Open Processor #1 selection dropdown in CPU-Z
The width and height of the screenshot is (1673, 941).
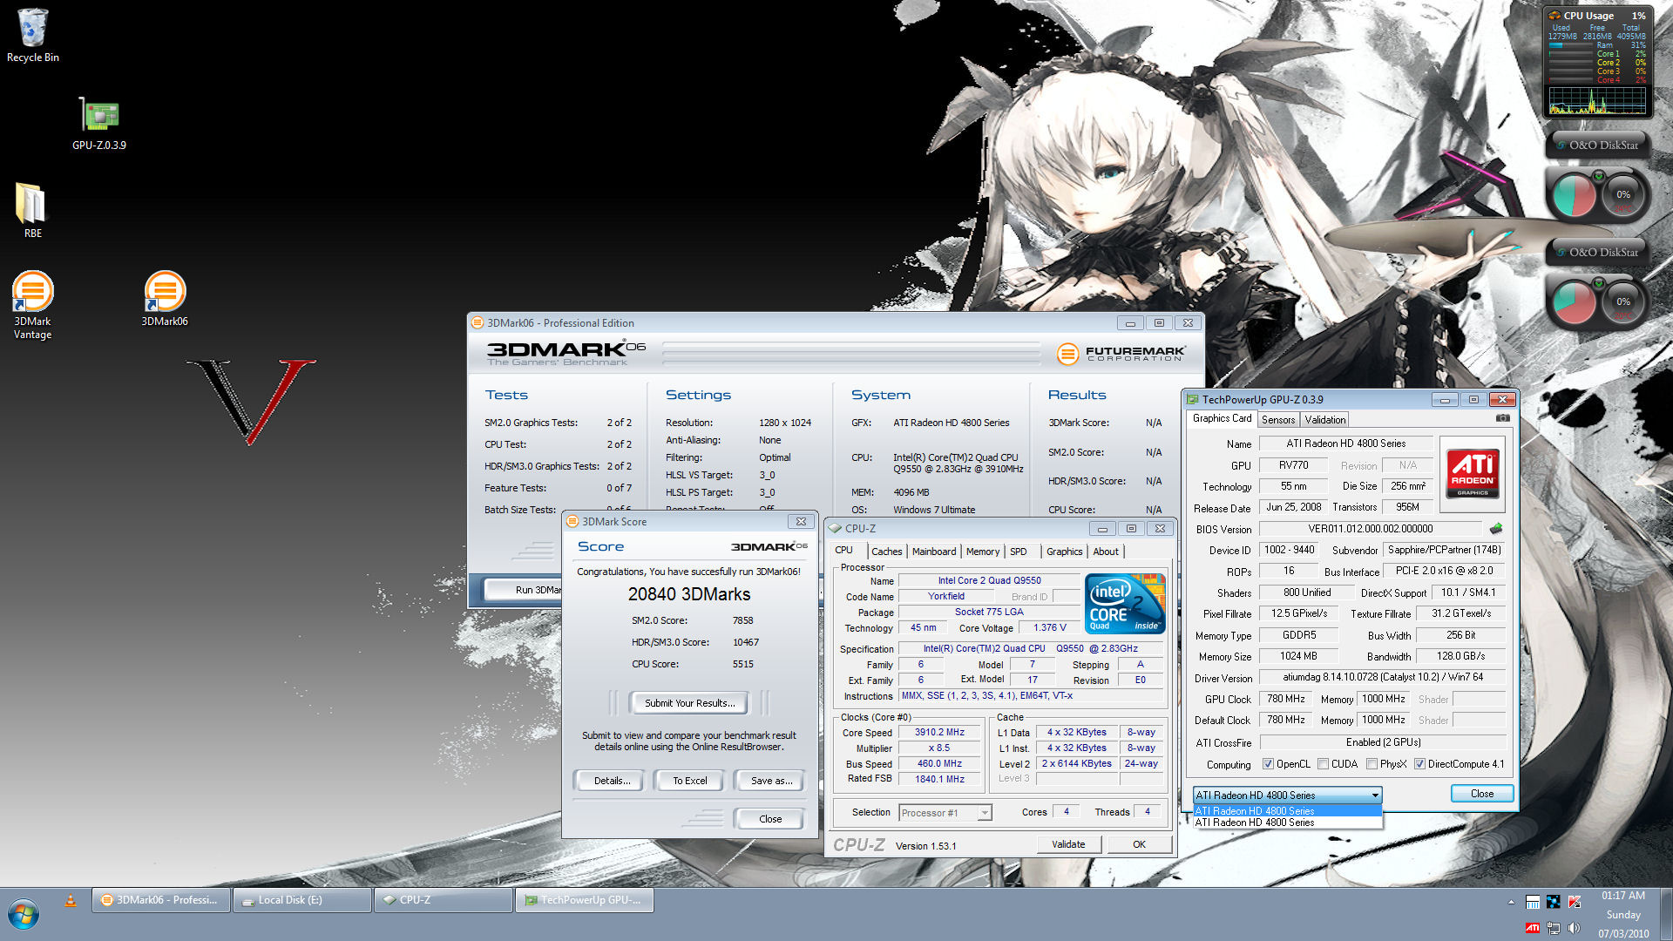[945, 813]
